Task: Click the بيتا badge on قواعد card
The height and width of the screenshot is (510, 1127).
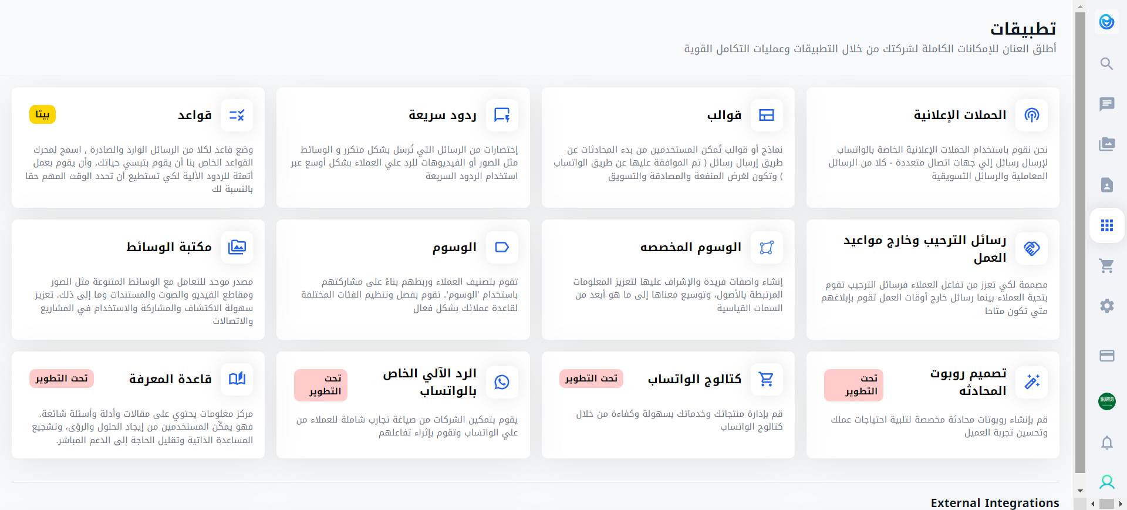Action: point(42,114)
